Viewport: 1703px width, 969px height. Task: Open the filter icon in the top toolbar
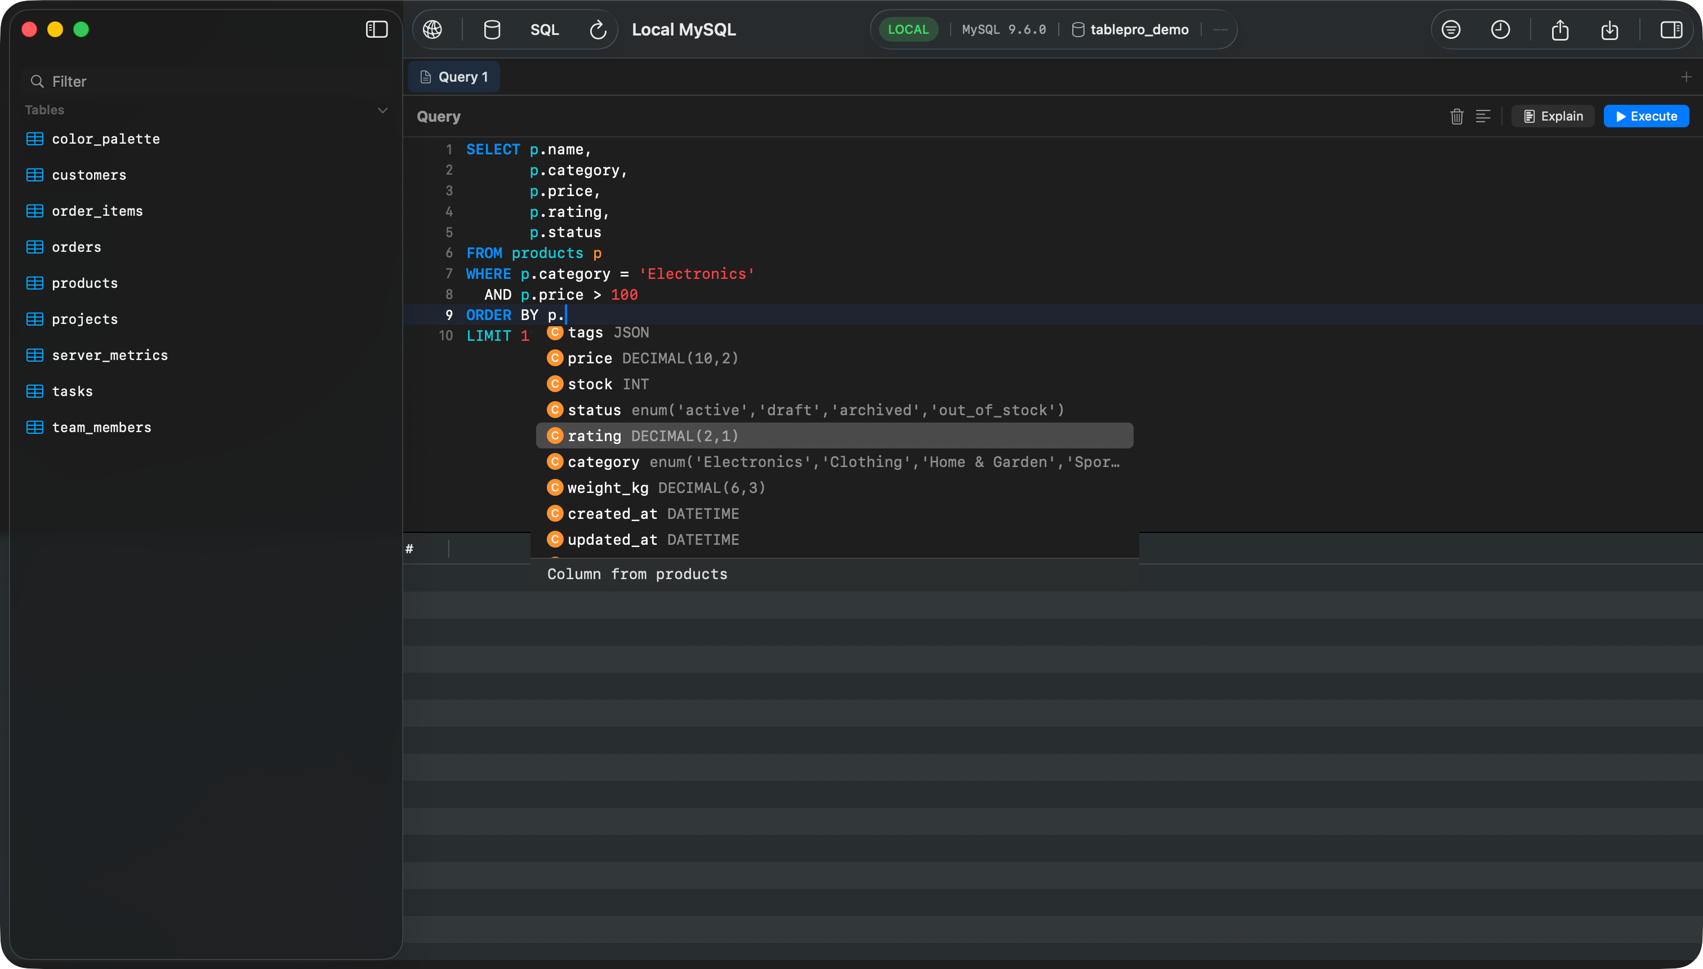(x=1451, y=29)
